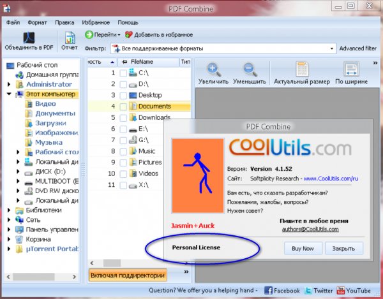Open the www.CoolUtils.com/ru link

pos(331,179)
